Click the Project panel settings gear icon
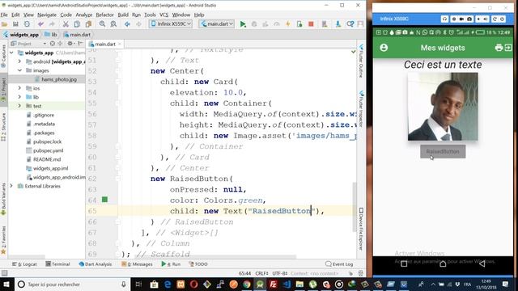The height and width of the screenshot is (291, 518). click(70, 44)
